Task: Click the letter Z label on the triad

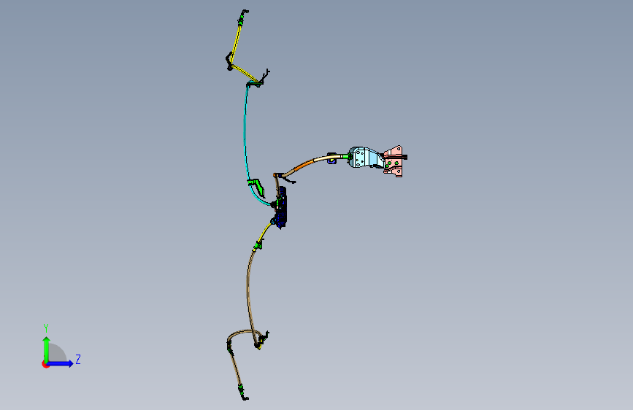Action: tap(78, 359)
